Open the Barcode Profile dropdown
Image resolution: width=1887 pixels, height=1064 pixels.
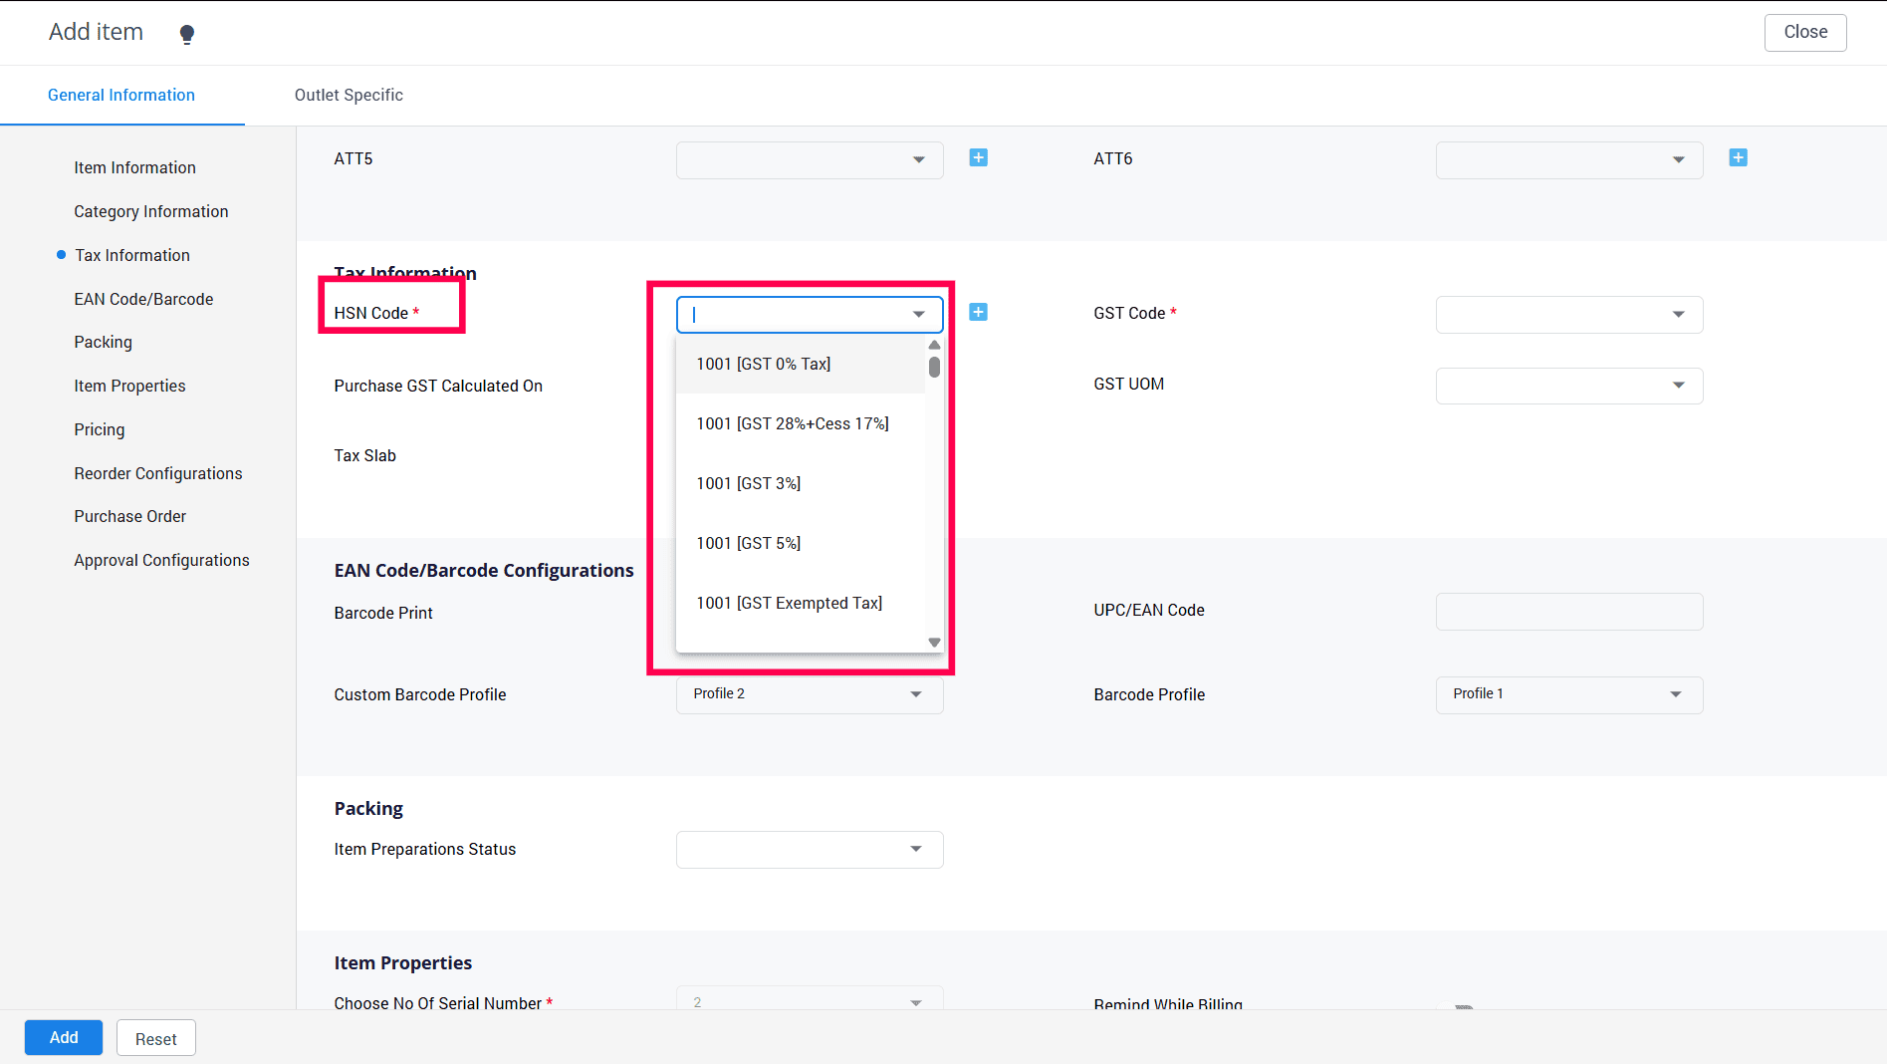(1568, 694)
